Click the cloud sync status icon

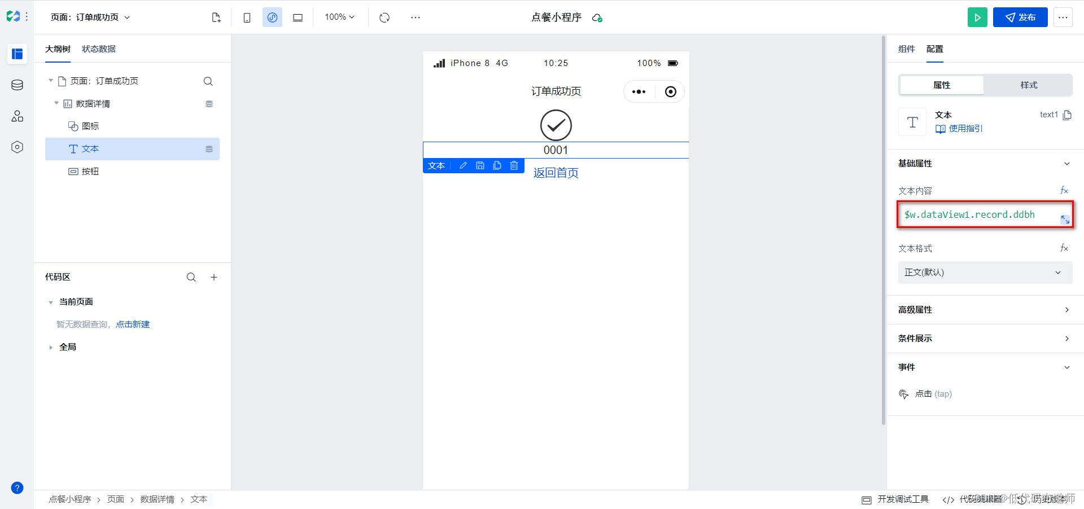coord(597,18)
